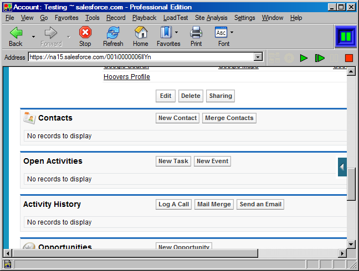Open the Font size dropdown arrow
Viewport: 359px width, 271px height.
pos(232,33)
